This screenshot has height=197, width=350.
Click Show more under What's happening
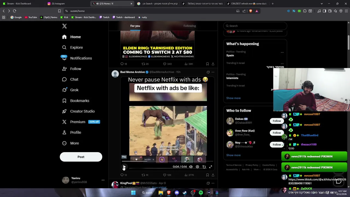pos(234,98)
